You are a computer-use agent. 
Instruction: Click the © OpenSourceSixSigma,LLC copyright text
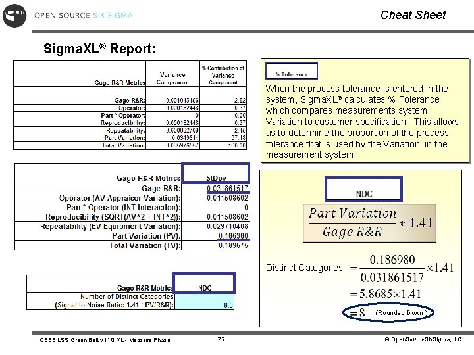423,339
